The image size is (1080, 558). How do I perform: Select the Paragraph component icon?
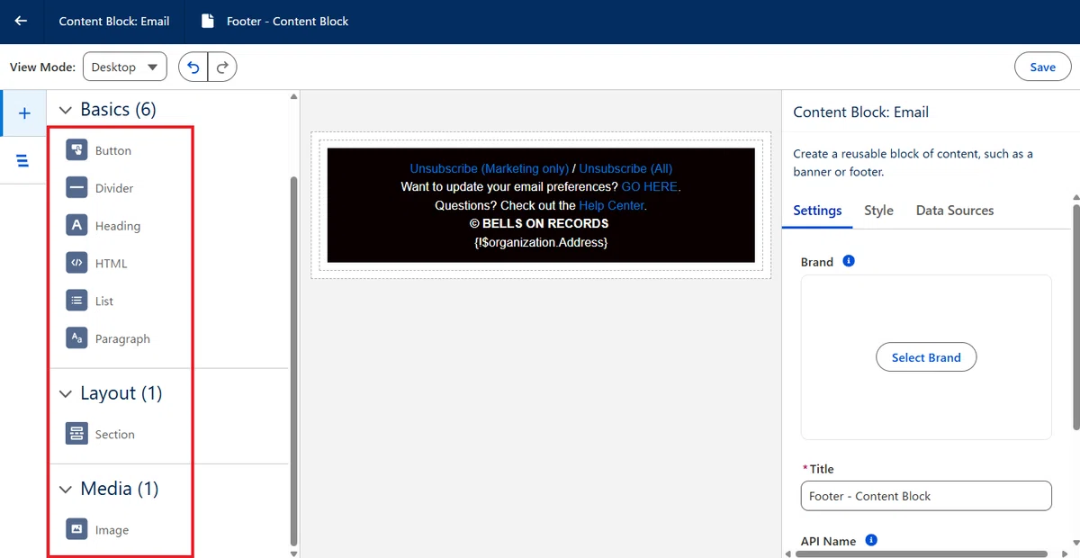click(76, 338)
